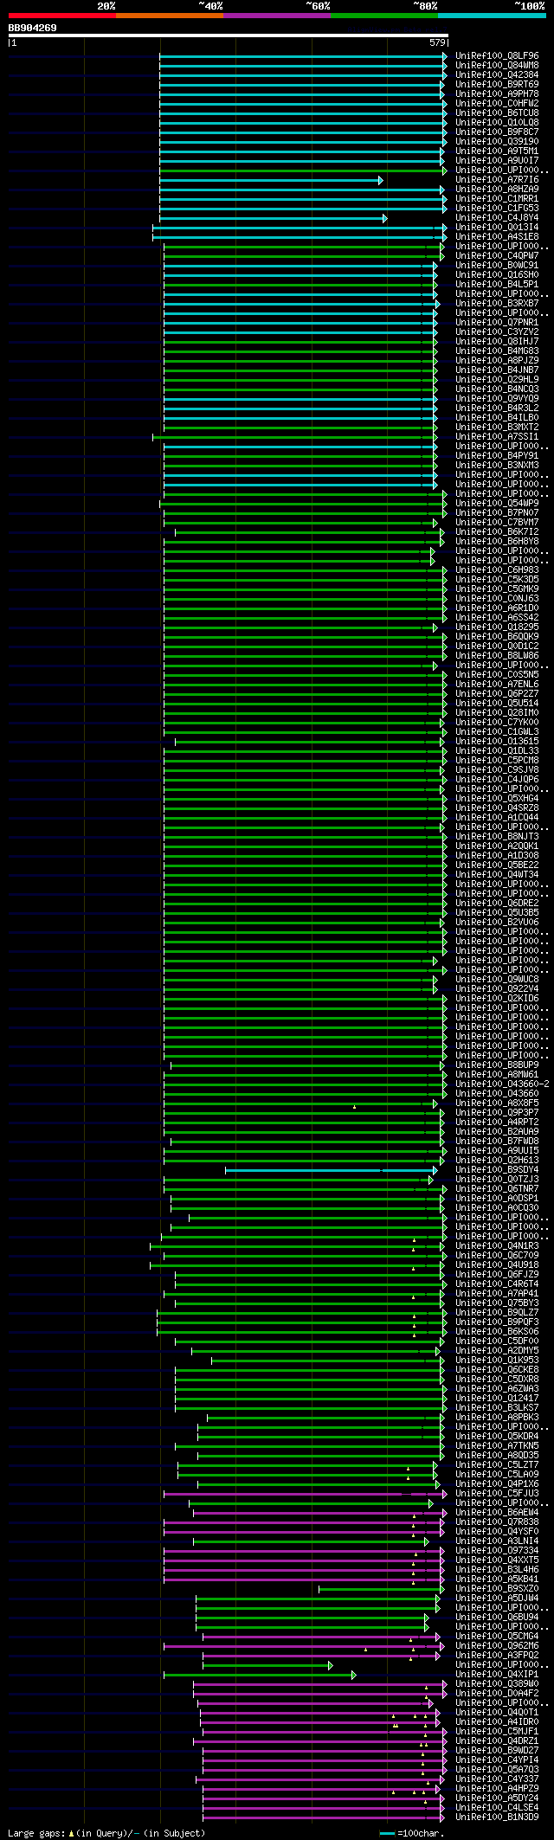Select the query name BB904269
554x1840 pixels.
(32, 28)
